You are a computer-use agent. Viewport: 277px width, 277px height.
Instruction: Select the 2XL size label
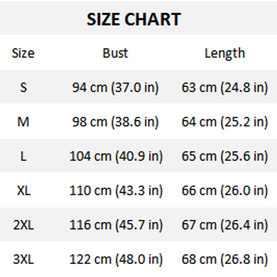coord(23,225)
